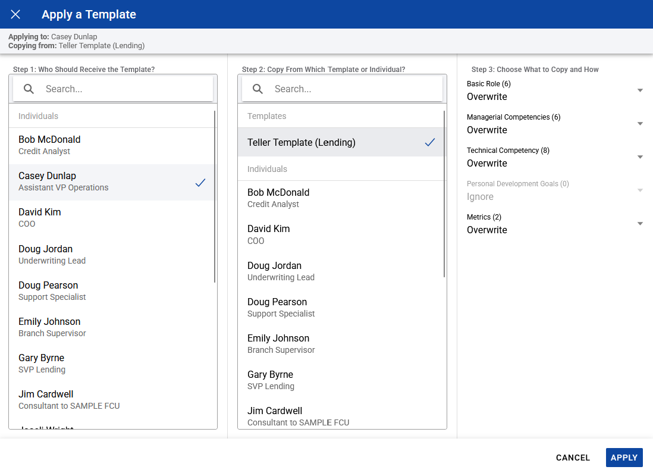The image size is (653, 476).
Task: Select Gary Byrne in Step 2 copy-from list
Action: (x=340, y=380)
